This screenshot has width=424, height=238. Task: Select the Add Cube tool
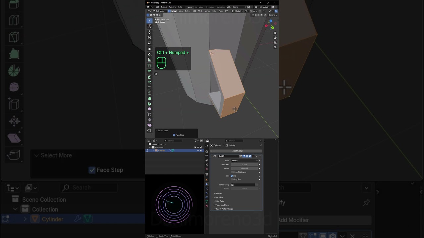coord(149,65)
